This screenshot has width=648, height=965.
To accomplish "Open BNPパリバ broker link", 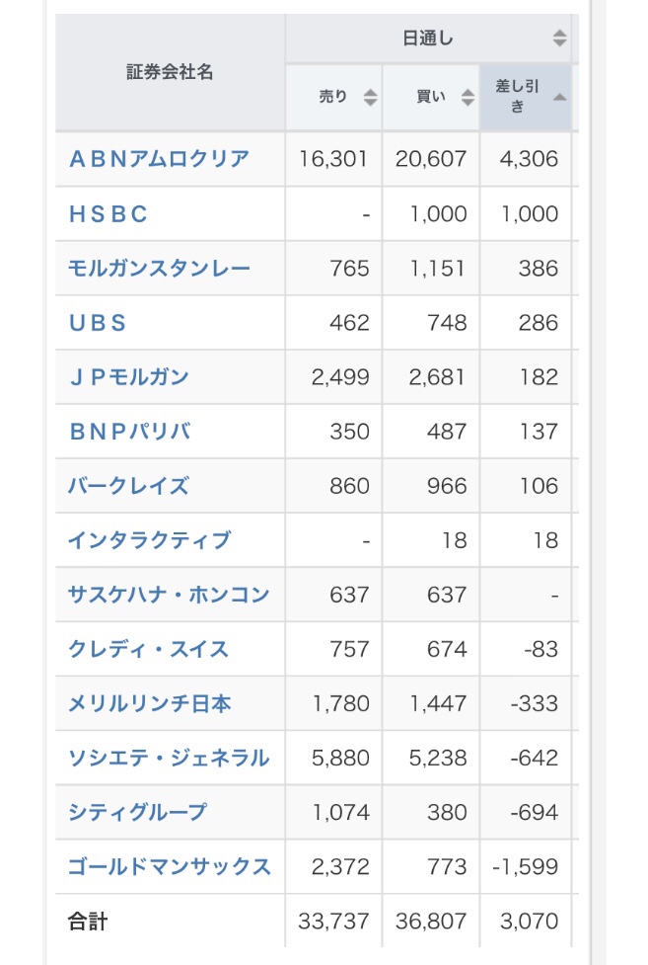I will click(x=130, y=432).
